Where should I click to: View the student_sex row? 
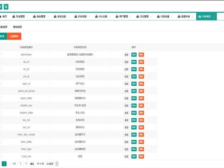127,106
